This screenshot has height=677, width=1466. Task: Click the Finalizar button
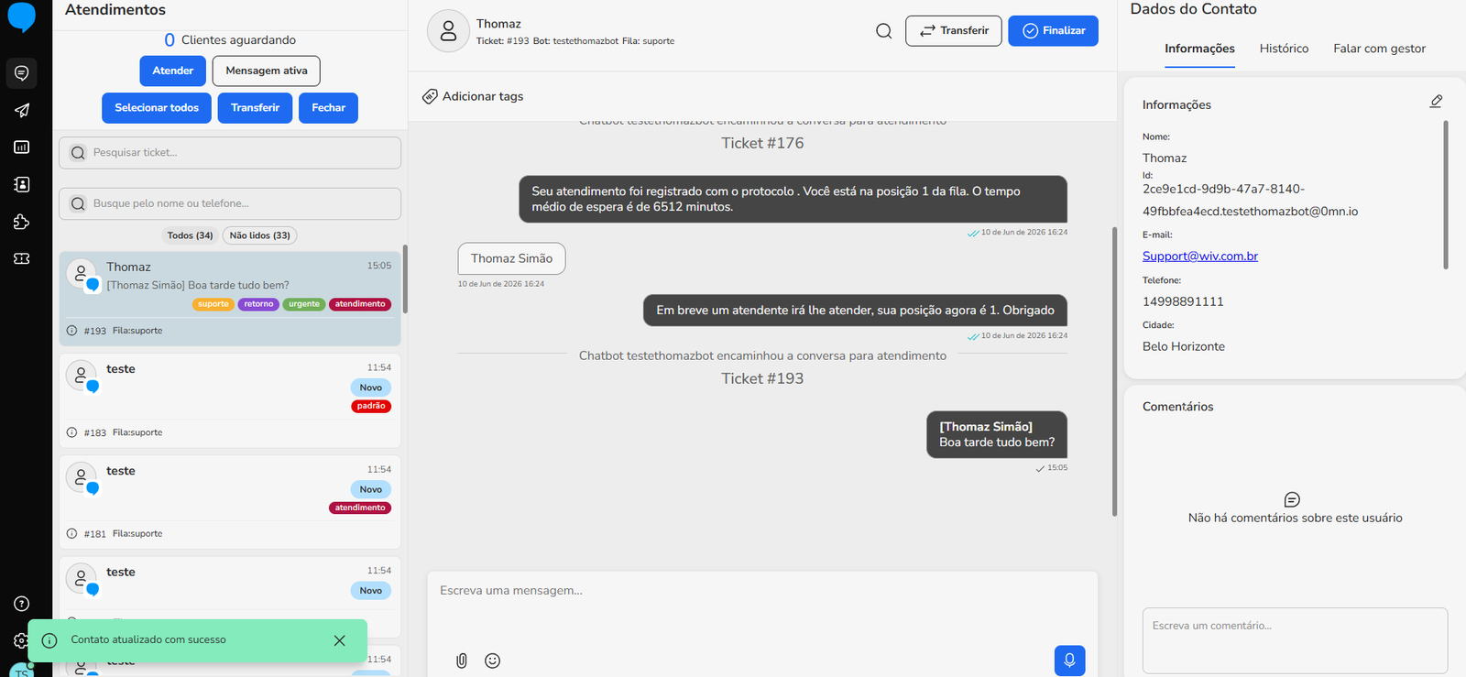[1053, 31]
